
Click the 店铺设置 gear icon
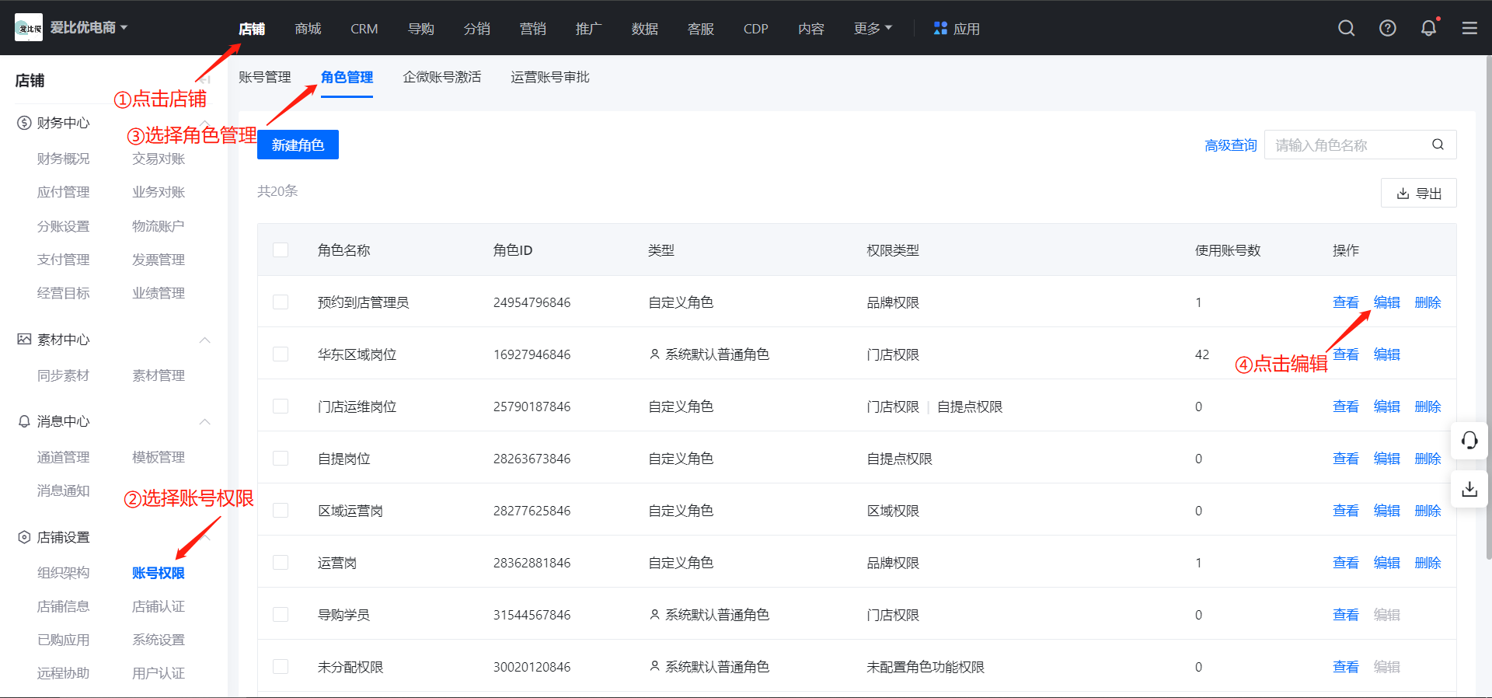pyautogui.click(x=24, y=537)
